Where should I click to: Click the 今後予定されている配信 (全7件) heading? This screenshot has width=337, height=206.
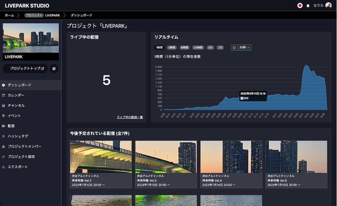100,133
